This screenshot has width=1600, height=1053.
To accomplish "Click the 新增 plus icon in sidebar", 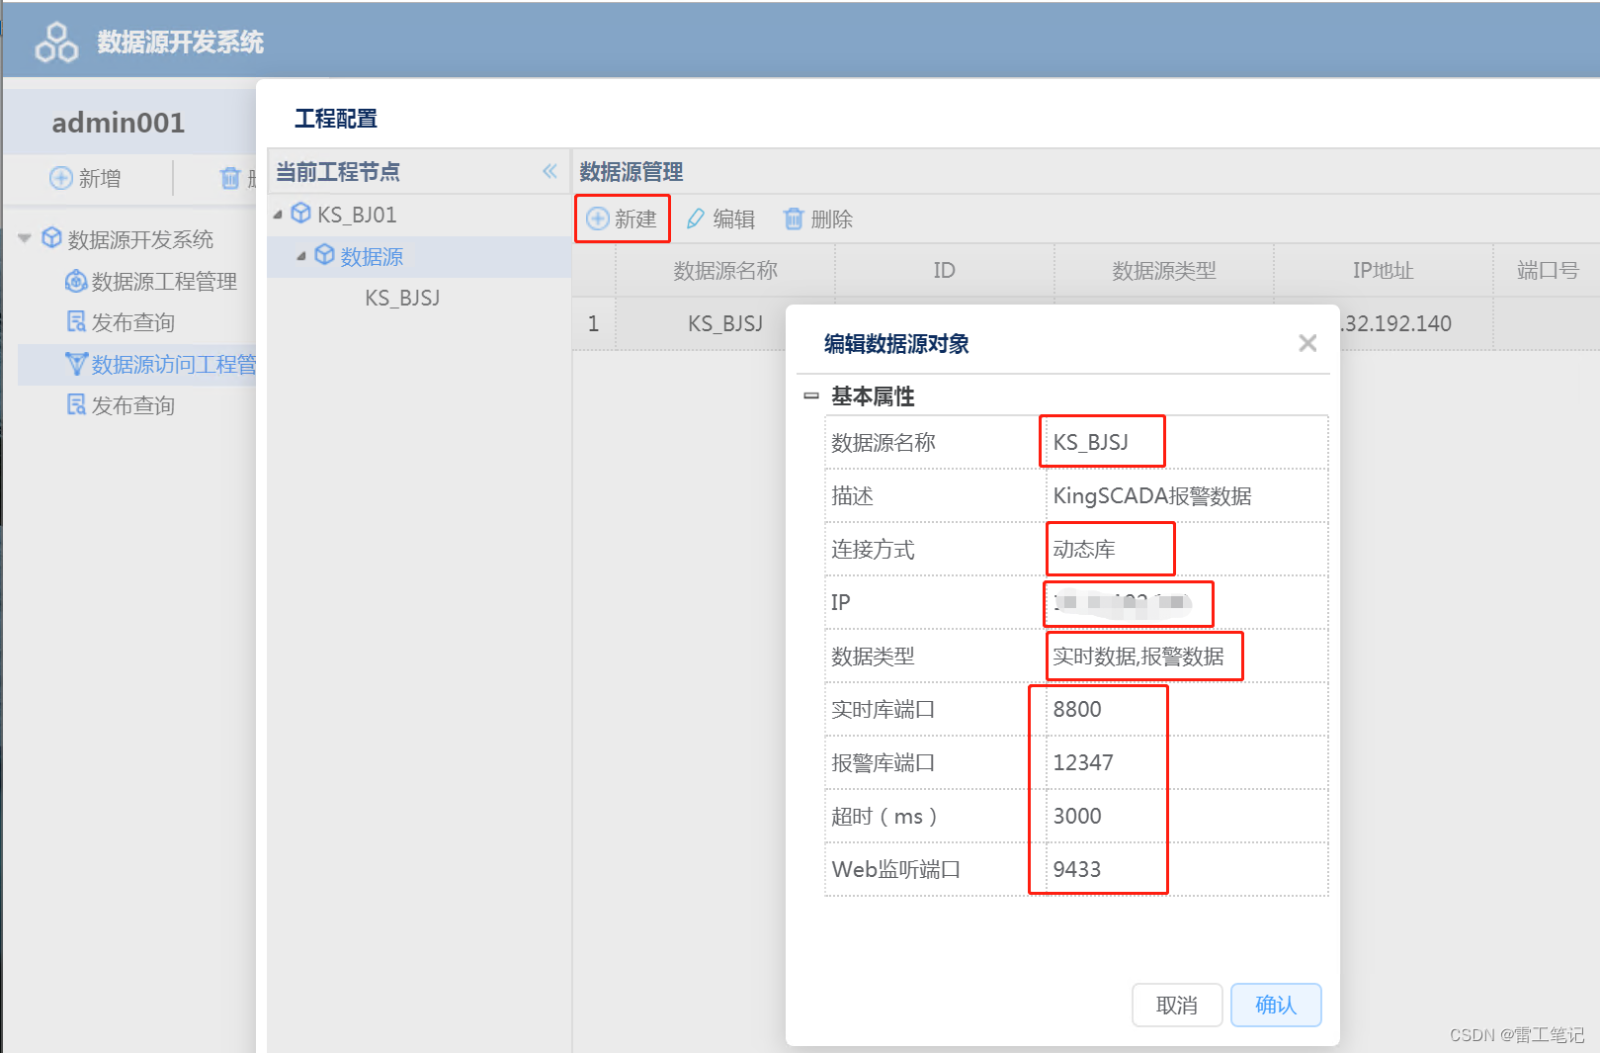I will pyautogui.click(x=61, y=178).
